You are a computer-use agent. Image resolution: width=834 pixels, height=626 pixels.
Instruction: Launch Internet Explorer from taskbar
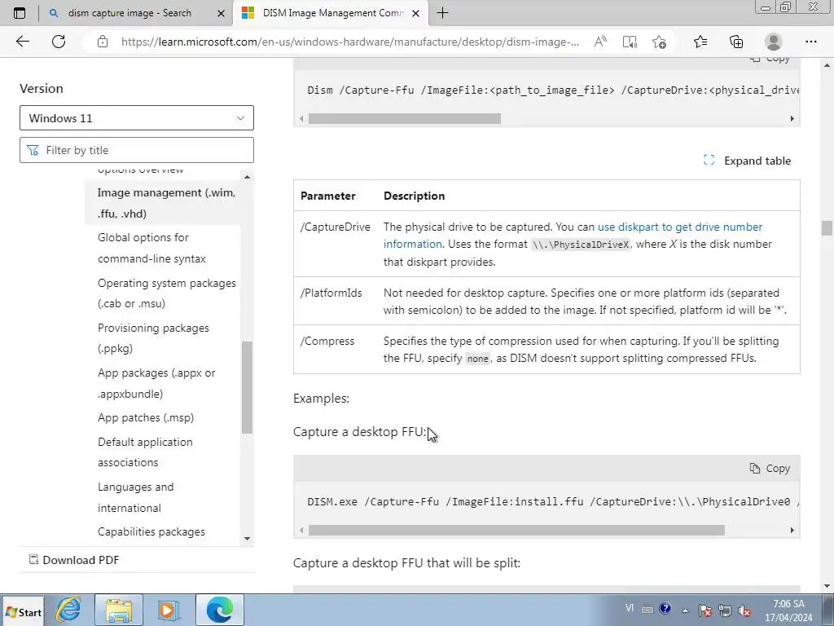coord(68,610)
